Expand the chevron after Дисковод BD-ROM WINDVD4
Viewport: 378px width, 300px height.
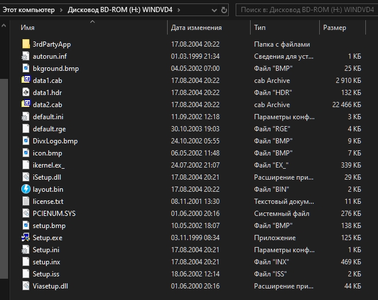click(179, 10)
